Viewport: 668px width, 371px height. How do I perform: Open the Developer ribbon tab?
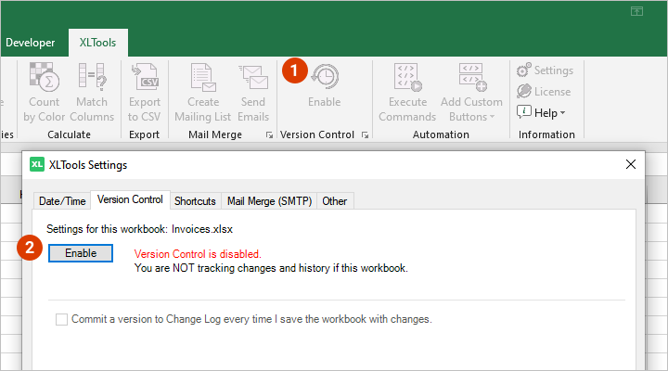[32, 43]
